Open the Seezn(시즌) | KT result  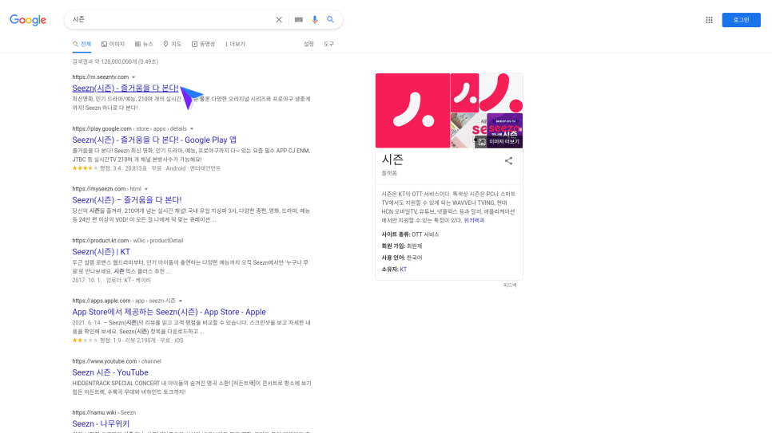tap(101, 252)
